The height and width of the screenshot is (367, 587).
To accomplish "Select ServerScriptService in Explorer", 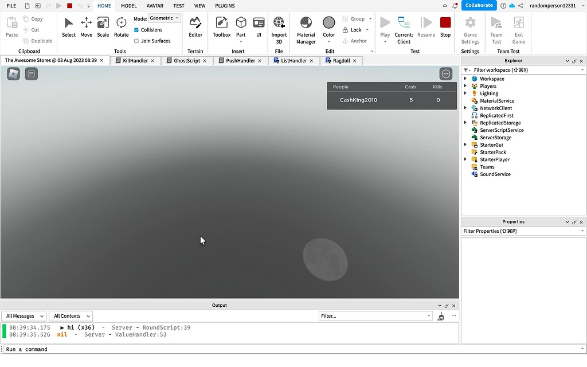I will pyautogui.click(x=502, y=130).
